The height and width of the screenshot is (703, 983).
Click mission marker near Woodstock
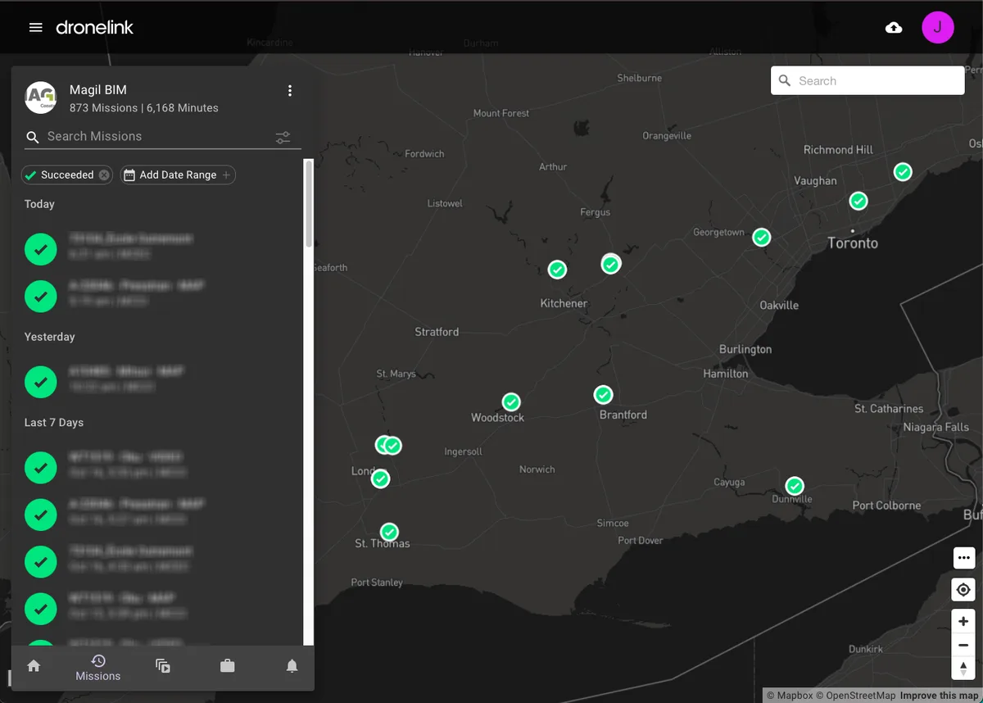point(511,402)
